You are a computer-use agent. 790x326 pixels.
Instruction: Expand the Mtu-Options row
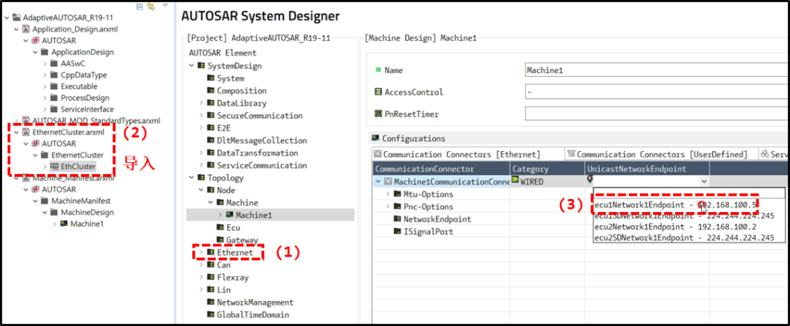pos(388,194)
